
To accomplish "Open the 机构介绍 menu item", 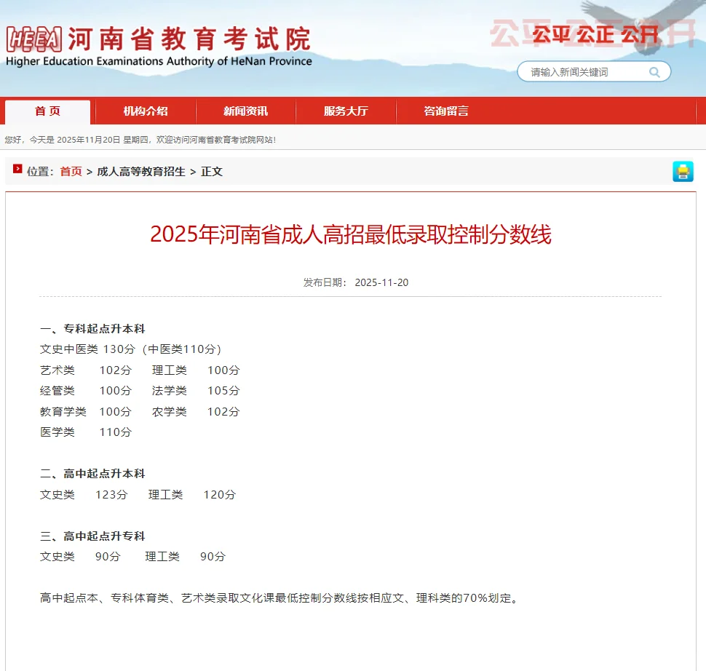I will [x=146, y=111].
